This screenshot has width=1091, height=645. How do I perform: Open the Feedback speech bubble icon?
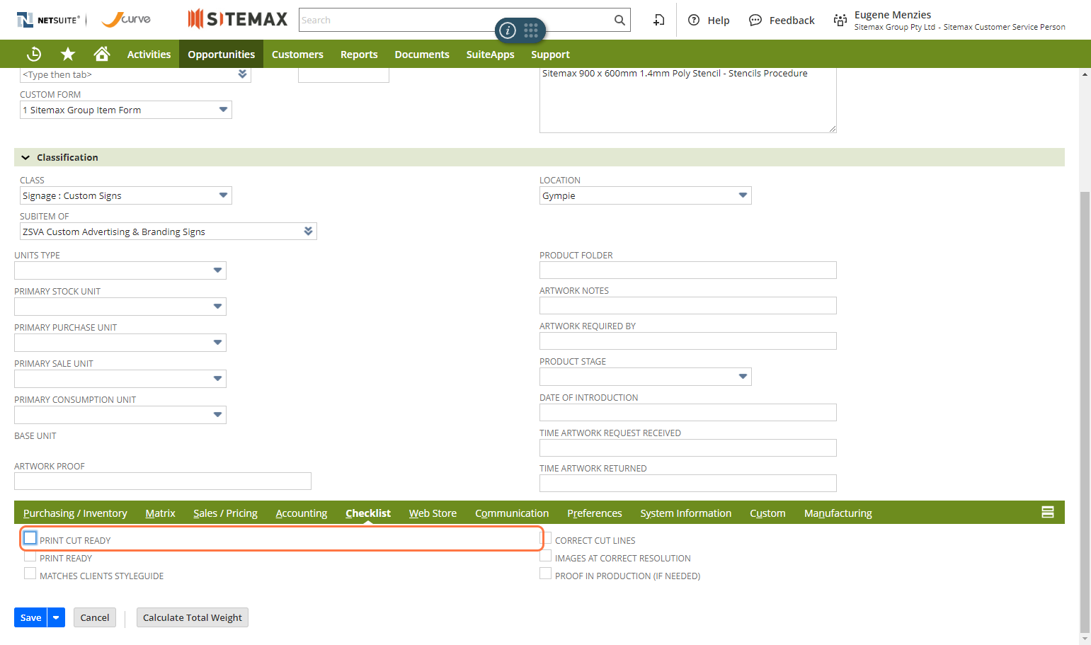click(x=755, y=20)
